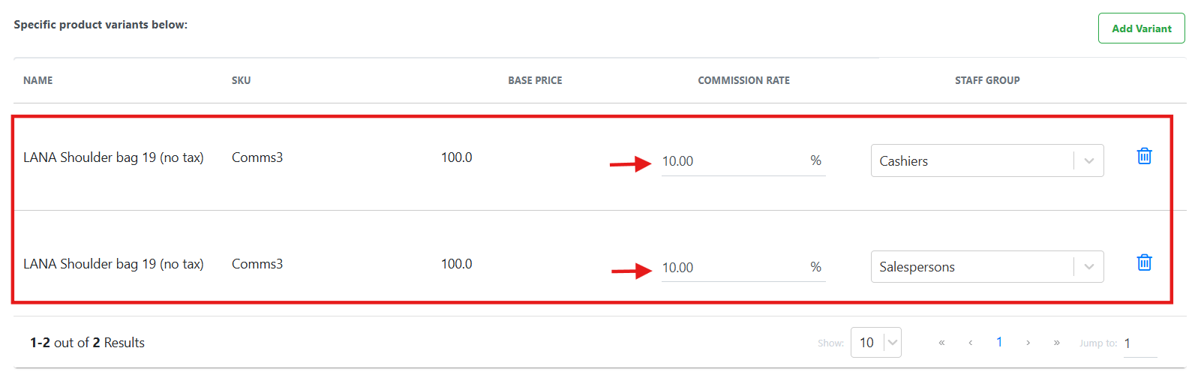1198x390 pixels.
Task: Sort by the SKU column header
Action: (241, 80)
